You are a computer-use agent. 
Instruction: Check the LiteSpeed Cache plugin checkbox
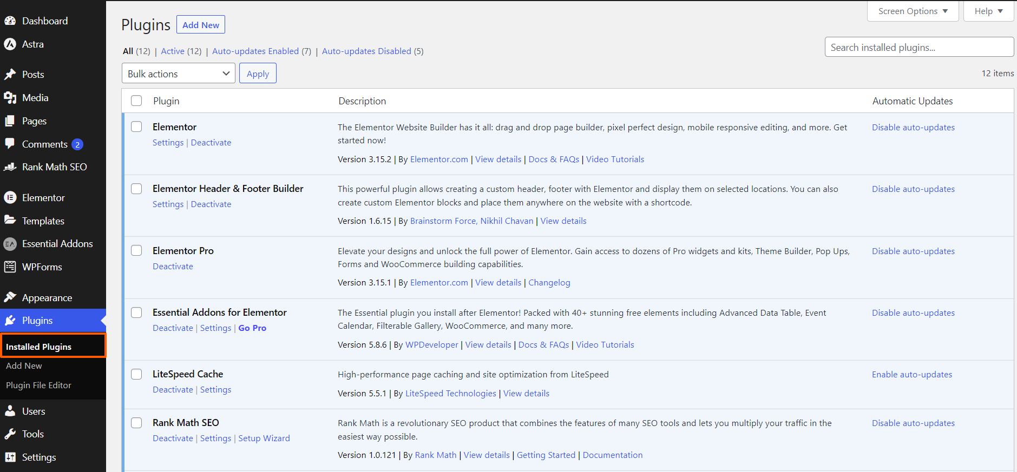pos(136,374)
